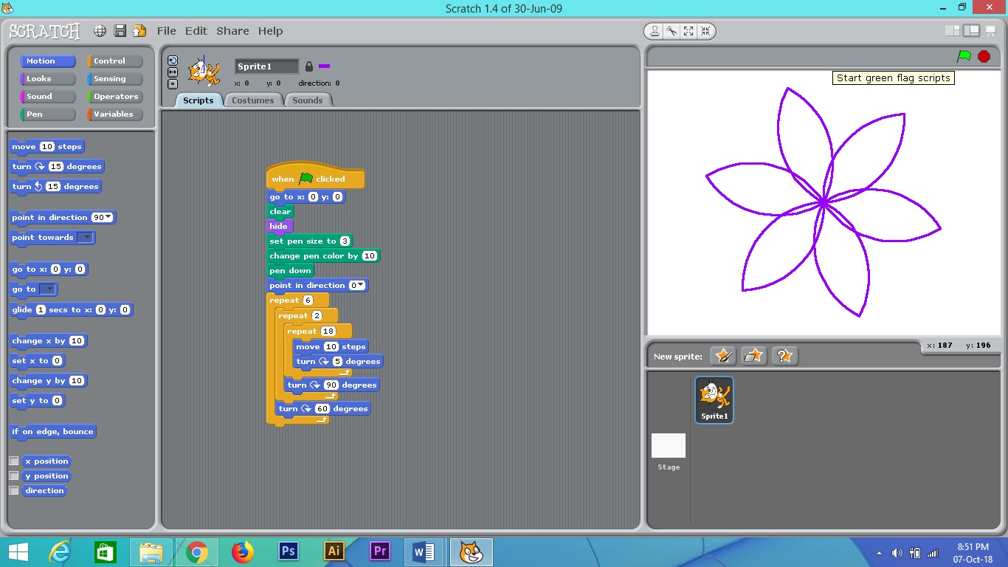Enable the y position stage monitor
Viewport: 1008px width, 567px height.
coord(14,475)
